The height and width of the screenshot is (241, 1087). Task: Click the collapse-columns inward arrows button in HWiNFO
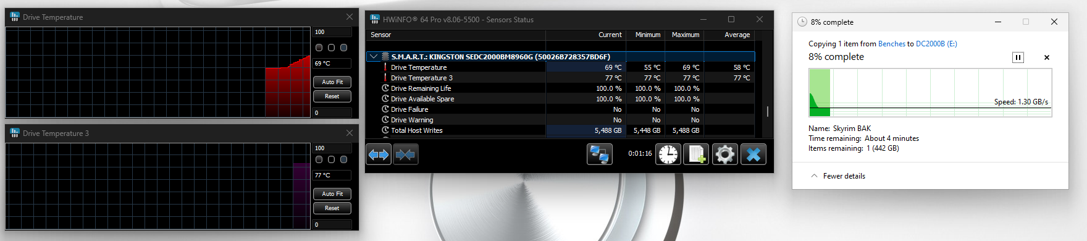[405, 154]
